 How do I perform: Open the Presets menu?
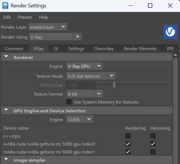click(25, 17)
